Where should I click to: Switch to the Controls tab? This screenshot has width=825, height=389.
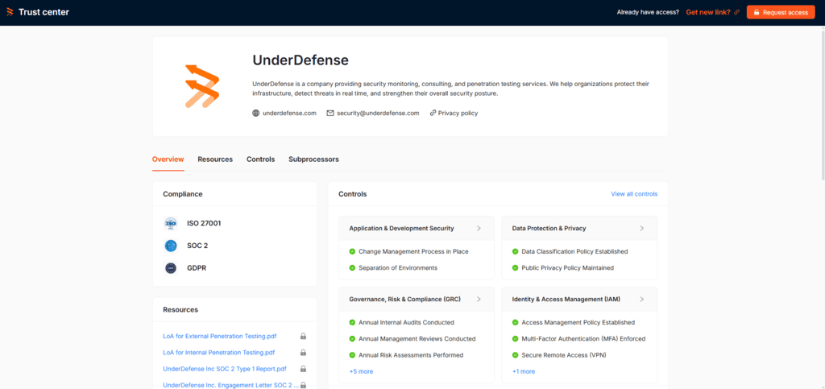pyautogui.click(x=260, y=159)
